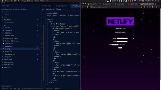This screenshot has width=161, height=90.
Task: Open the View menu
Action: (19, 1)
